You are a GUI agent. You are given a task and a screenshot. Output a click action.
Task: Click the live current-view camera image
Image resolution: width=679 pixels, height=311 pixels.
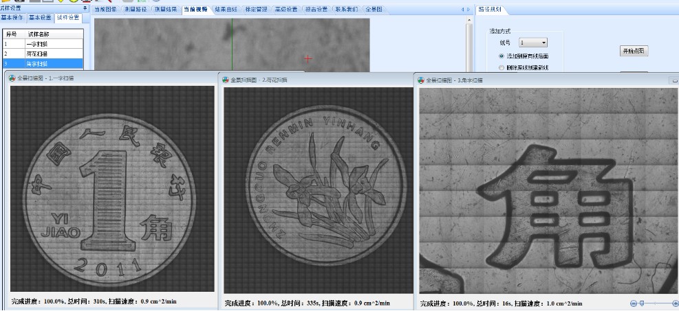tap(232, 45)
